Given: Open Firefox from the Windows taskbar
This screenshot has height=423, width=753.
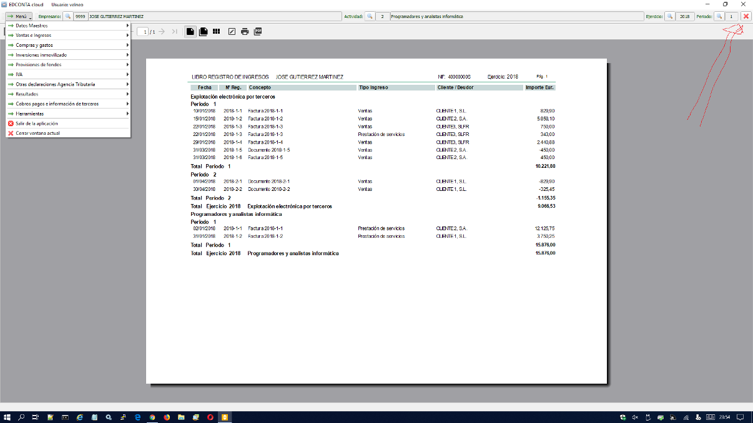Looking at the screenshot, I should [167, 417].
